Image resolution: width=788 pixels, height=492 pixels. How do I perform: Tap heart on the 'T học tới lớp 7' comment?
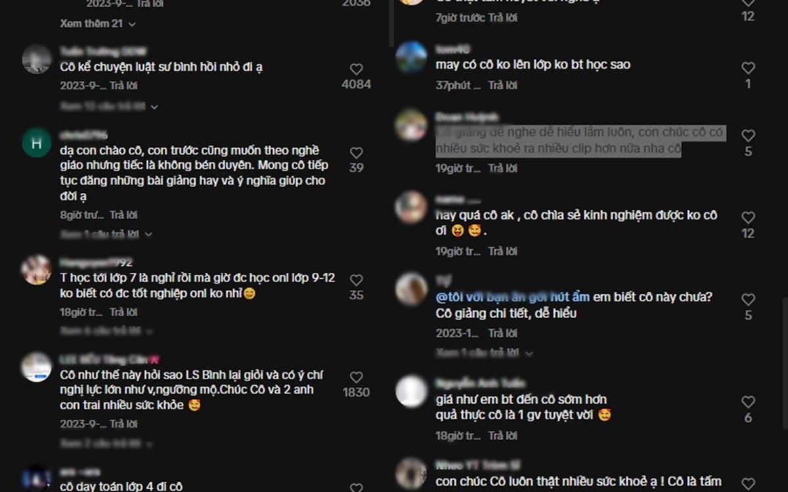(x=356, y=280)
